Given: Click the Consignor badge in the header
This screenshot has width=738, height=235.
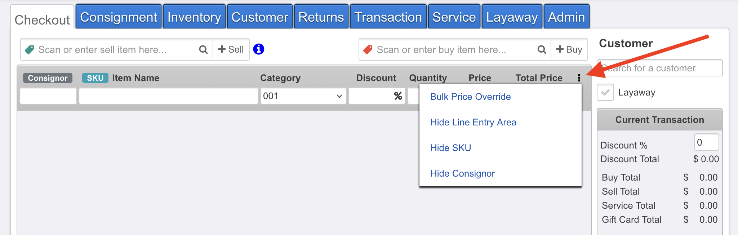Looking at the screenshot, I should click(x=48, y=78).
